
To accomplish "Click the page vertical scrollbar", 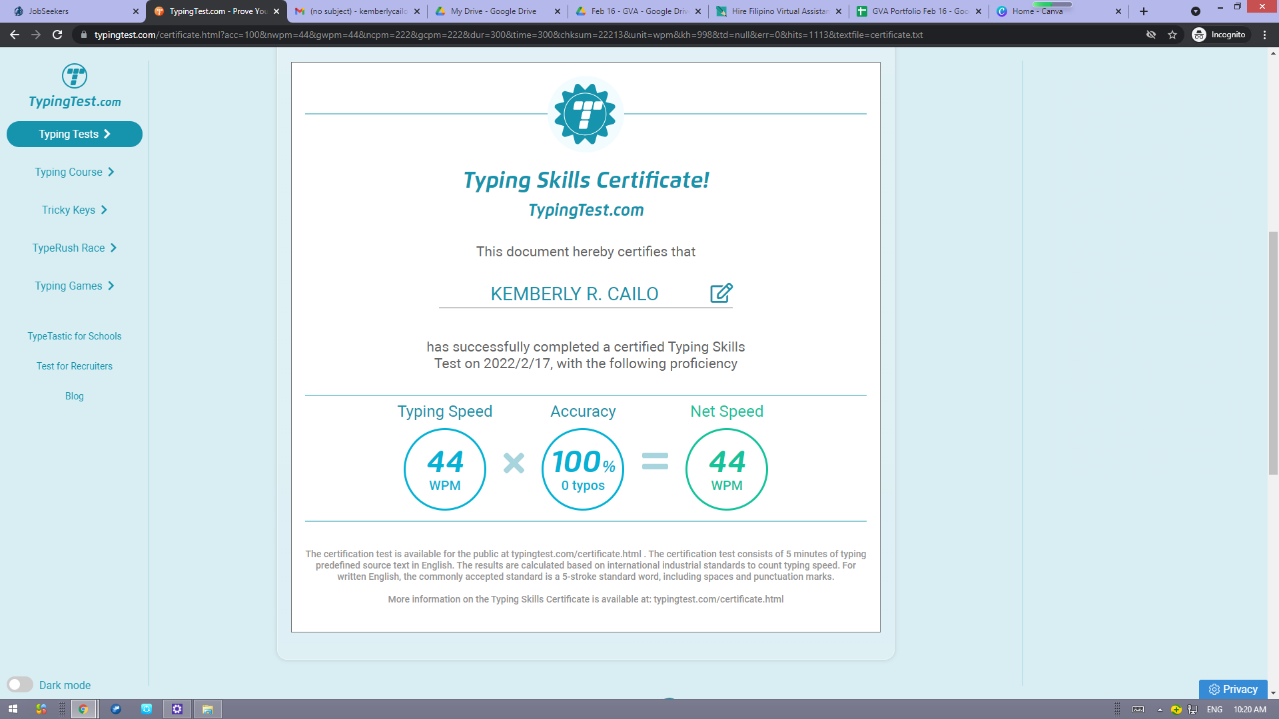I will pos(1273,353).
